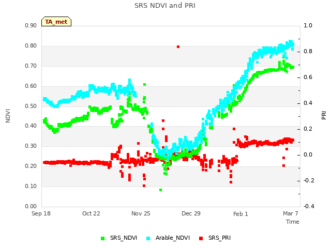The width and height of the screenshot is (331, 248).
Task: Select the SRS_NDVI legend label
Action: tap(124, 238)
